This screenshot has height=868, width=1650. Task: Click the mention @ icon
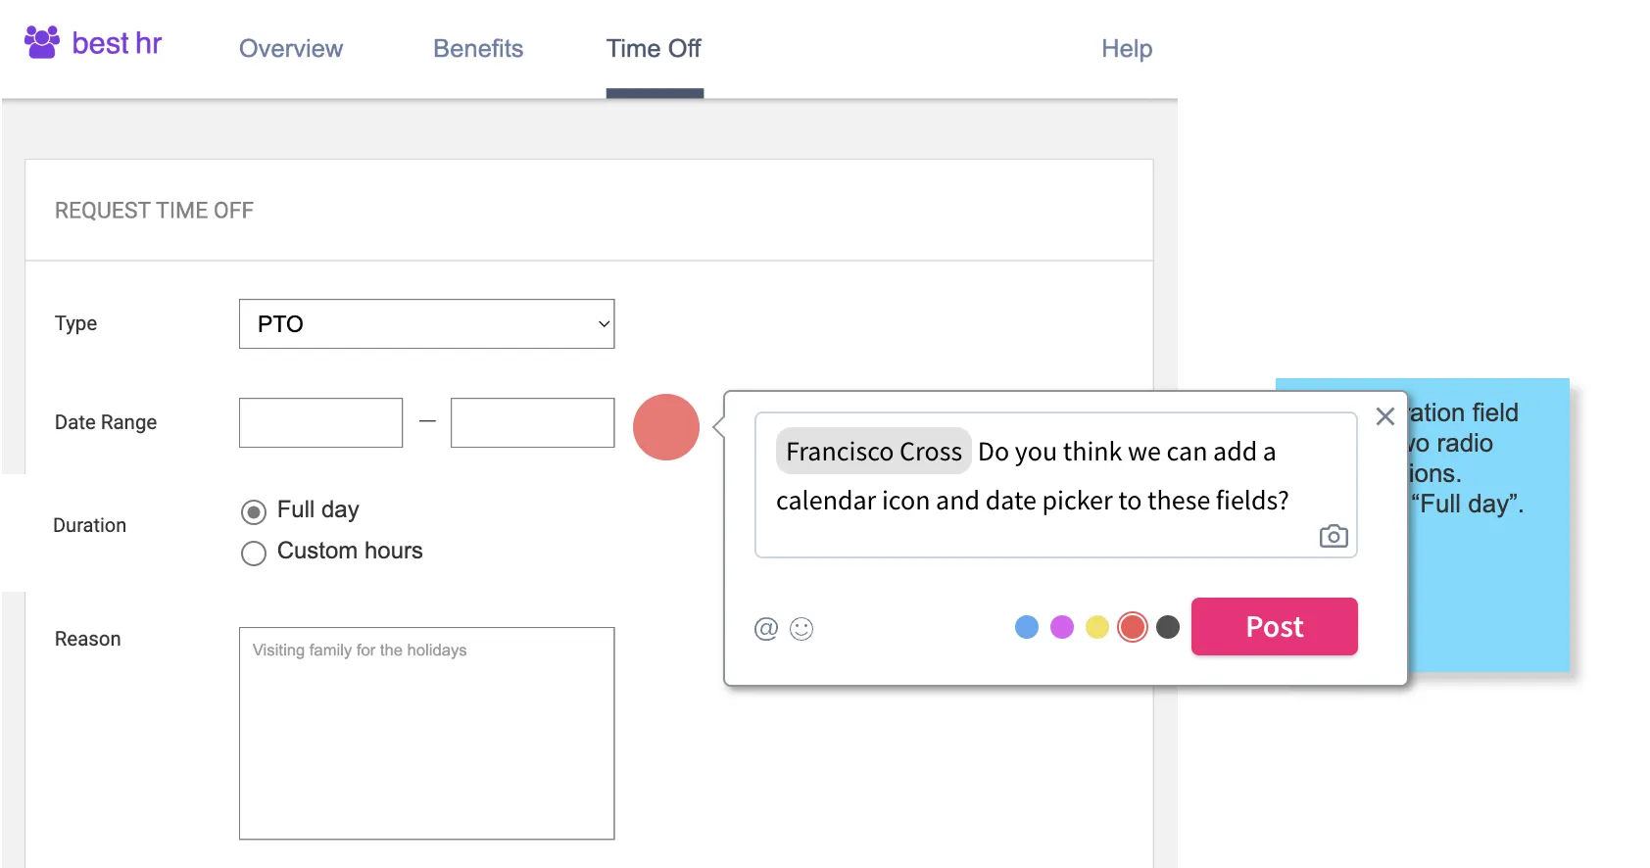(765, 629)
